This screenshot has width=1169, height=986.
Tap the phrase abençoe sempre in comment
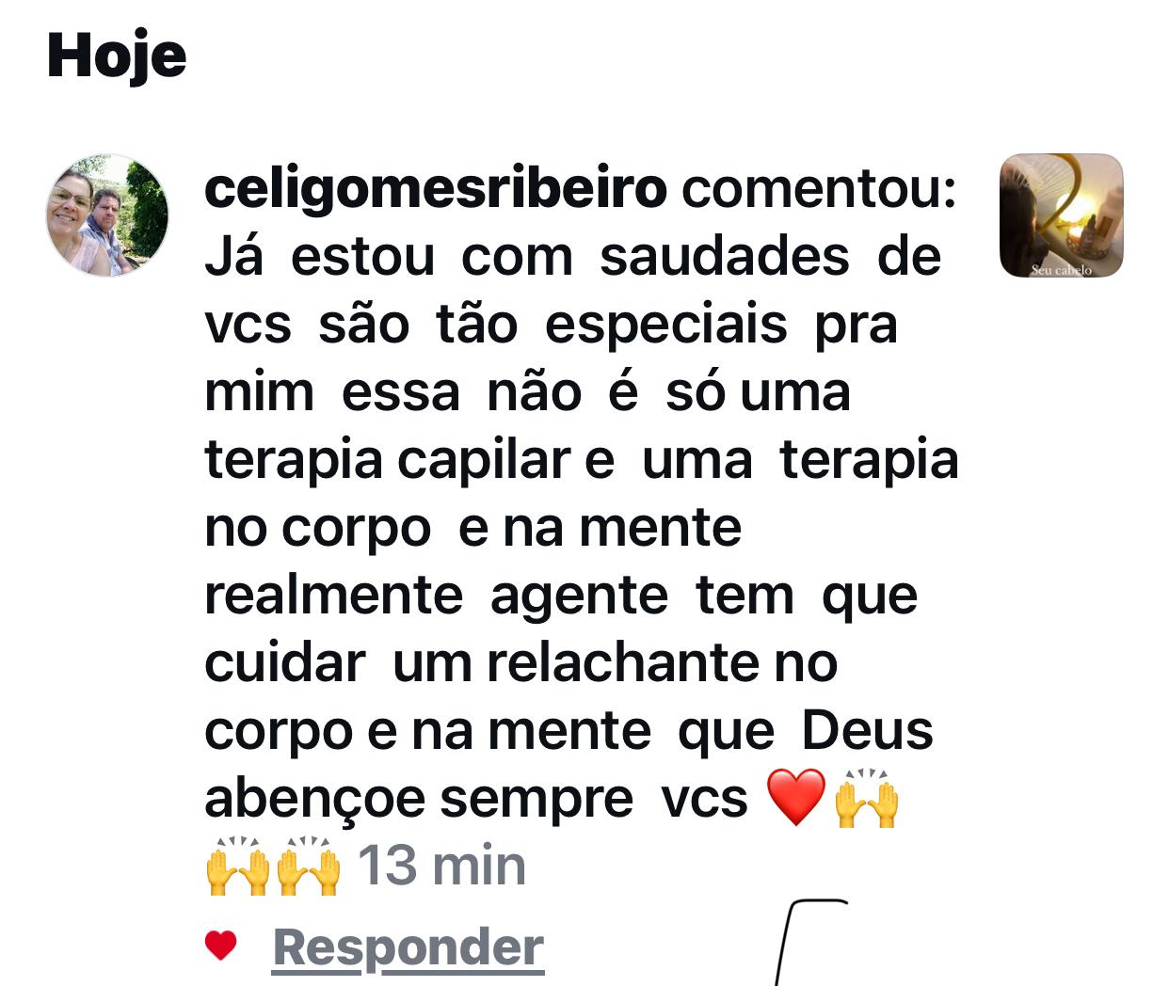(x=419, y=799)
